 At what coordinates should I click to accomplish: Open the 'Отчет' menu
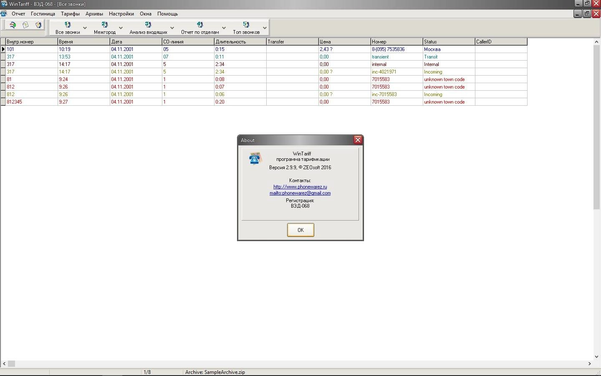(x=18, y=14)
